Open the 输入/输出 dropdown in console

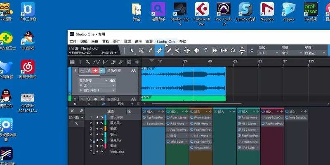76,118
